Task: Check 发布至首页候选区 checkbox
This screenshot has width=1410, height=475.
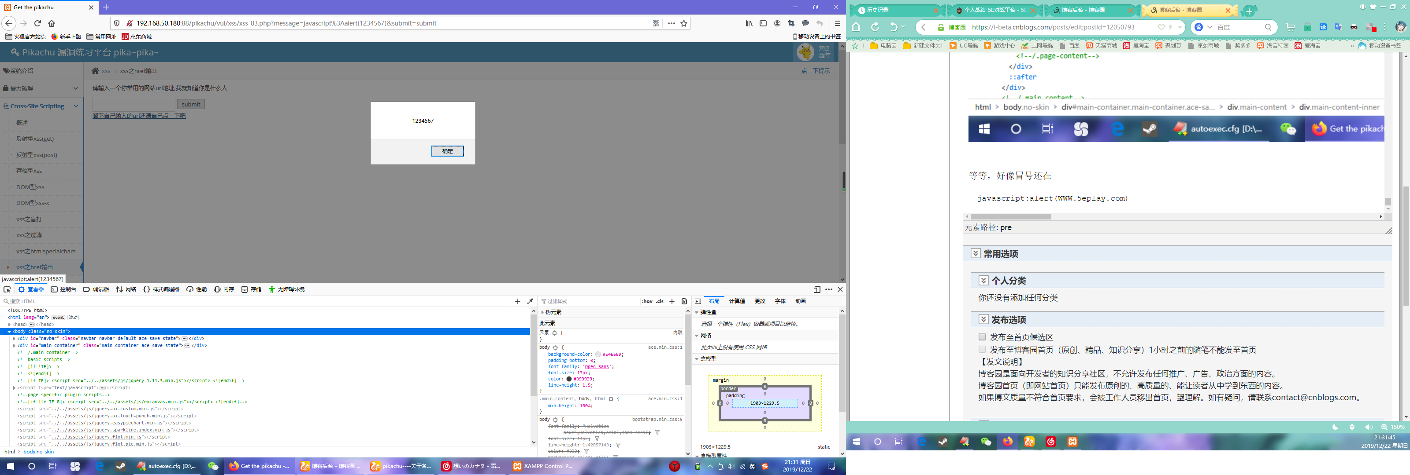Action: (982, 337)
